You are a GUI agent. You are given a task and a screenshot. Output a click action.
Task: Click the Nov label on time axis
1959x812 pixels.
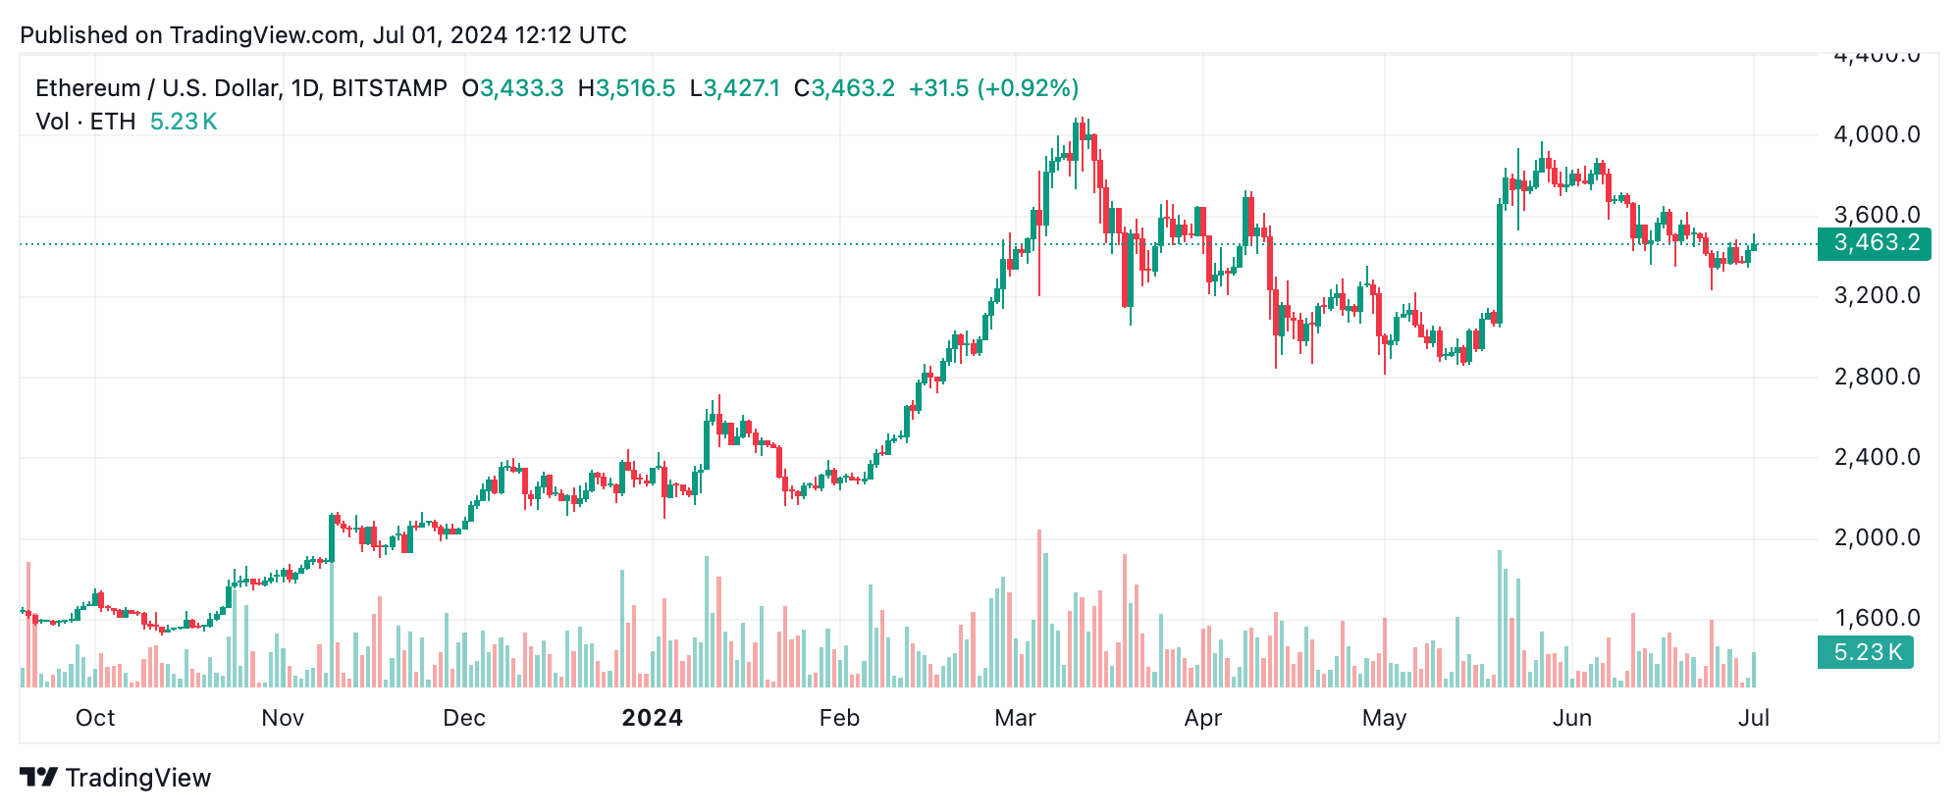click(283, 718)
